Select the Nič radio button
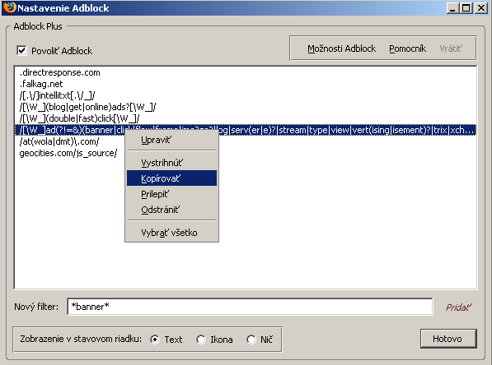Screen dimensions: 492x365 [x=251, y=340]
